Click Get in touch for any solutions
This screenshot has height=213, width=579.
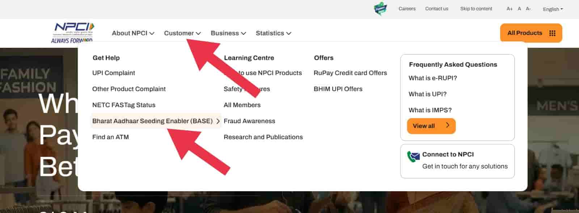coord(465,166)
